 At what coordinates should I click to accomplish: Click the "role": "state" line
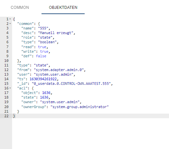38,37
